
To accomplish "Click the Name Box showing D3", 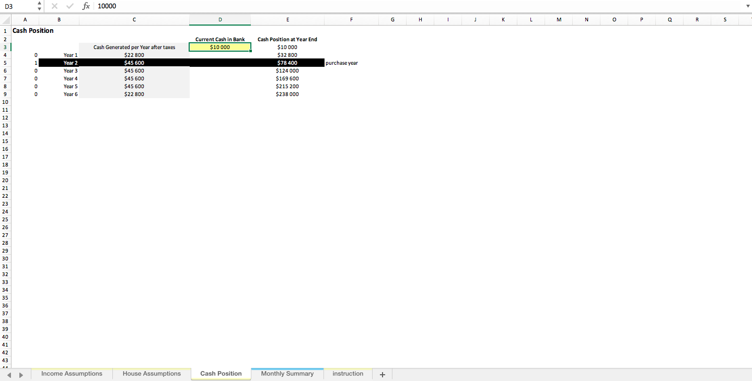I will [16, 6].
